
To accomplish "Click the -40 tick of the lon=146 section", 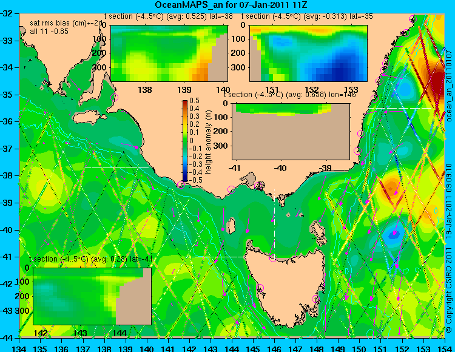I will pos(280,168).
